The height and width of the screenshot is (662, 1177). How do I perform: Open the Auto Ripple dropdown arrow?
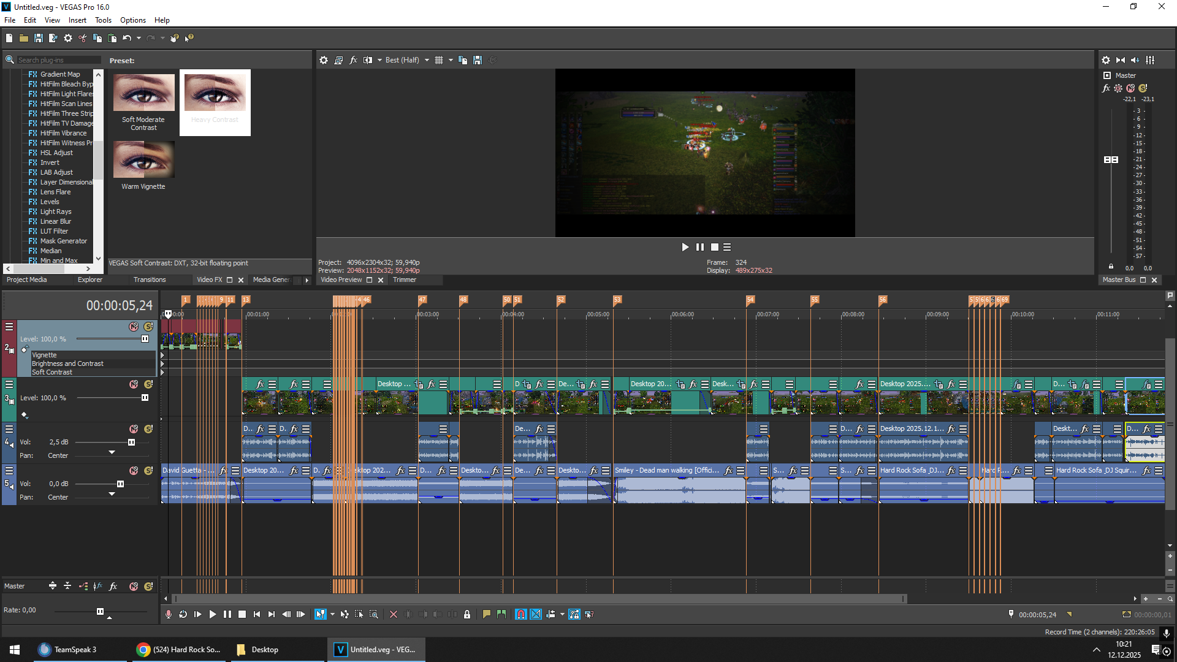(562, 614)
